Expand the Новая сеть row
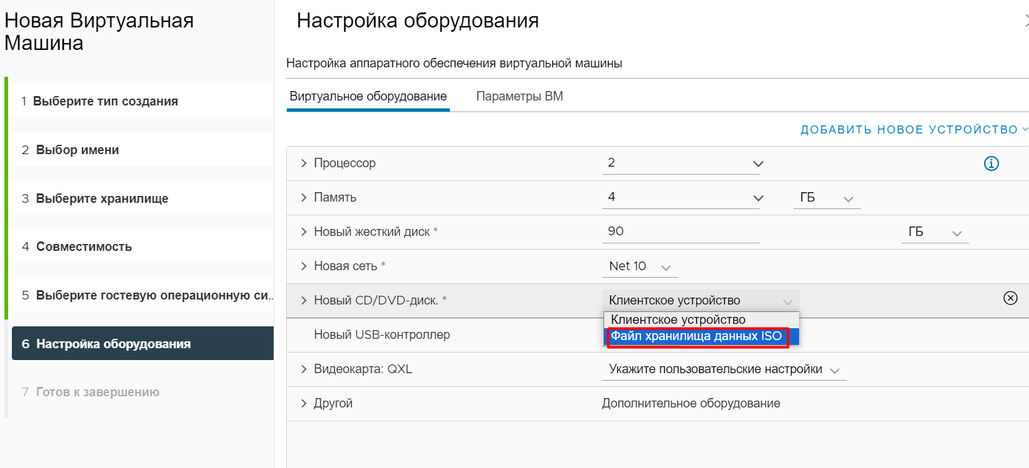Viewport: 1029px width, 468px height. (304, 266)
